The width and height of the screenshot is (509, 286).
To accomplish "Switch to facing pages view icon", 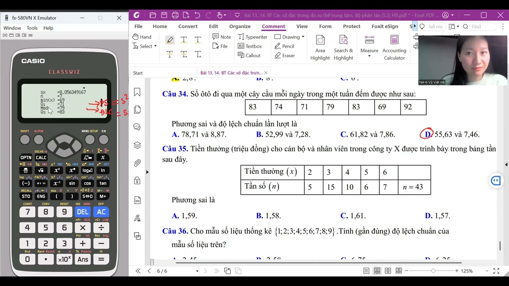I will [x=388, y=271].
